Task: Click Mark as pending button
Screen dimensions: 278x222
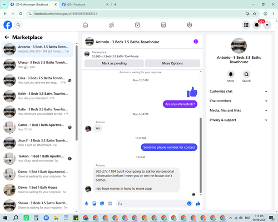Action: 114,63
